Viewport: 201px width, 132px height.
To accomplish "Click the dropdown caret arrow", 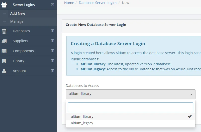I will click(191, 94).
